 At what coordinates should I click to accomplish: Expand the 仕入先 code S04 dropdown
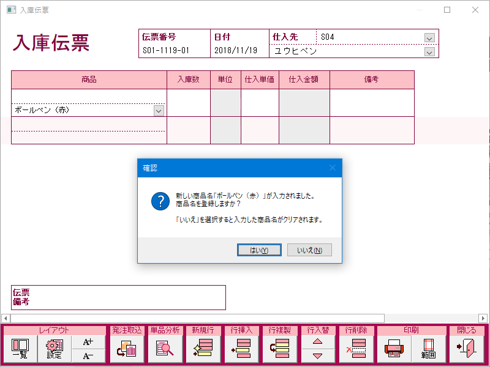point(429,38)
